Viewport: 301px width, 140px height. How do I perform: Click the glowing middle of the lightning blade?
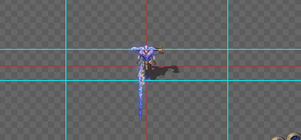click(141, 88)
